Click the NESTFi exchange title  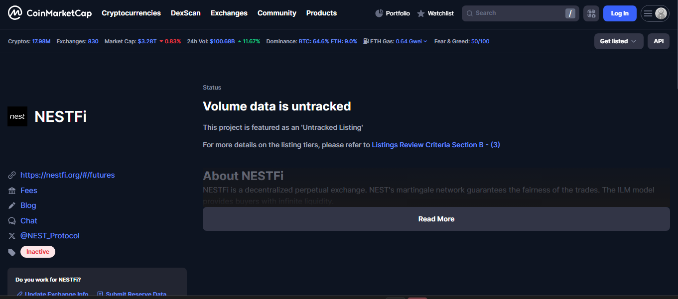(x=61, y=116)
